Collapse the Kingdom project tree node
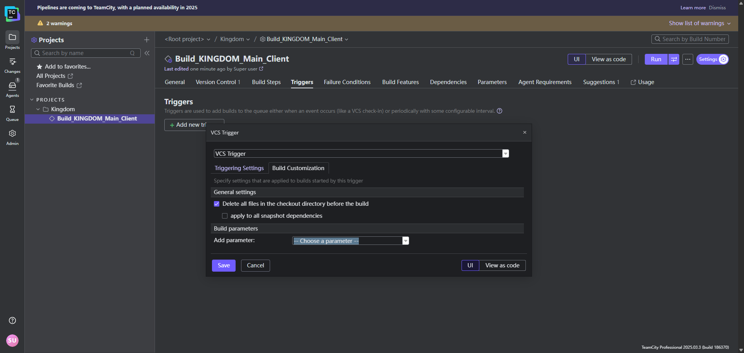 [x=38, y=109]
